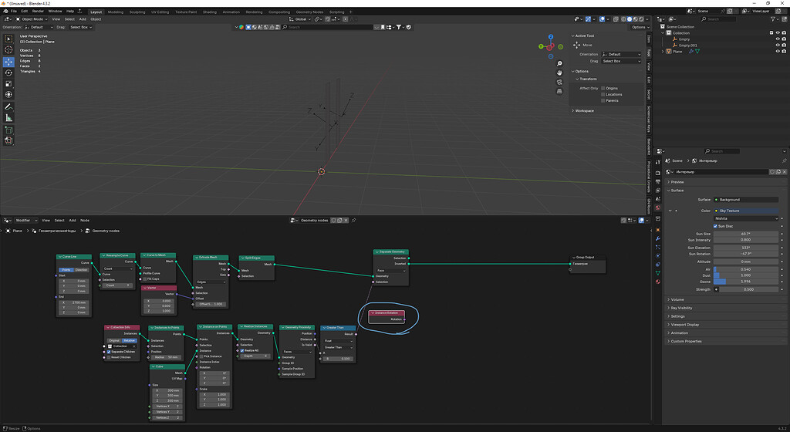
Task: Open the World properties tab icon
Action: pos(658,208)
